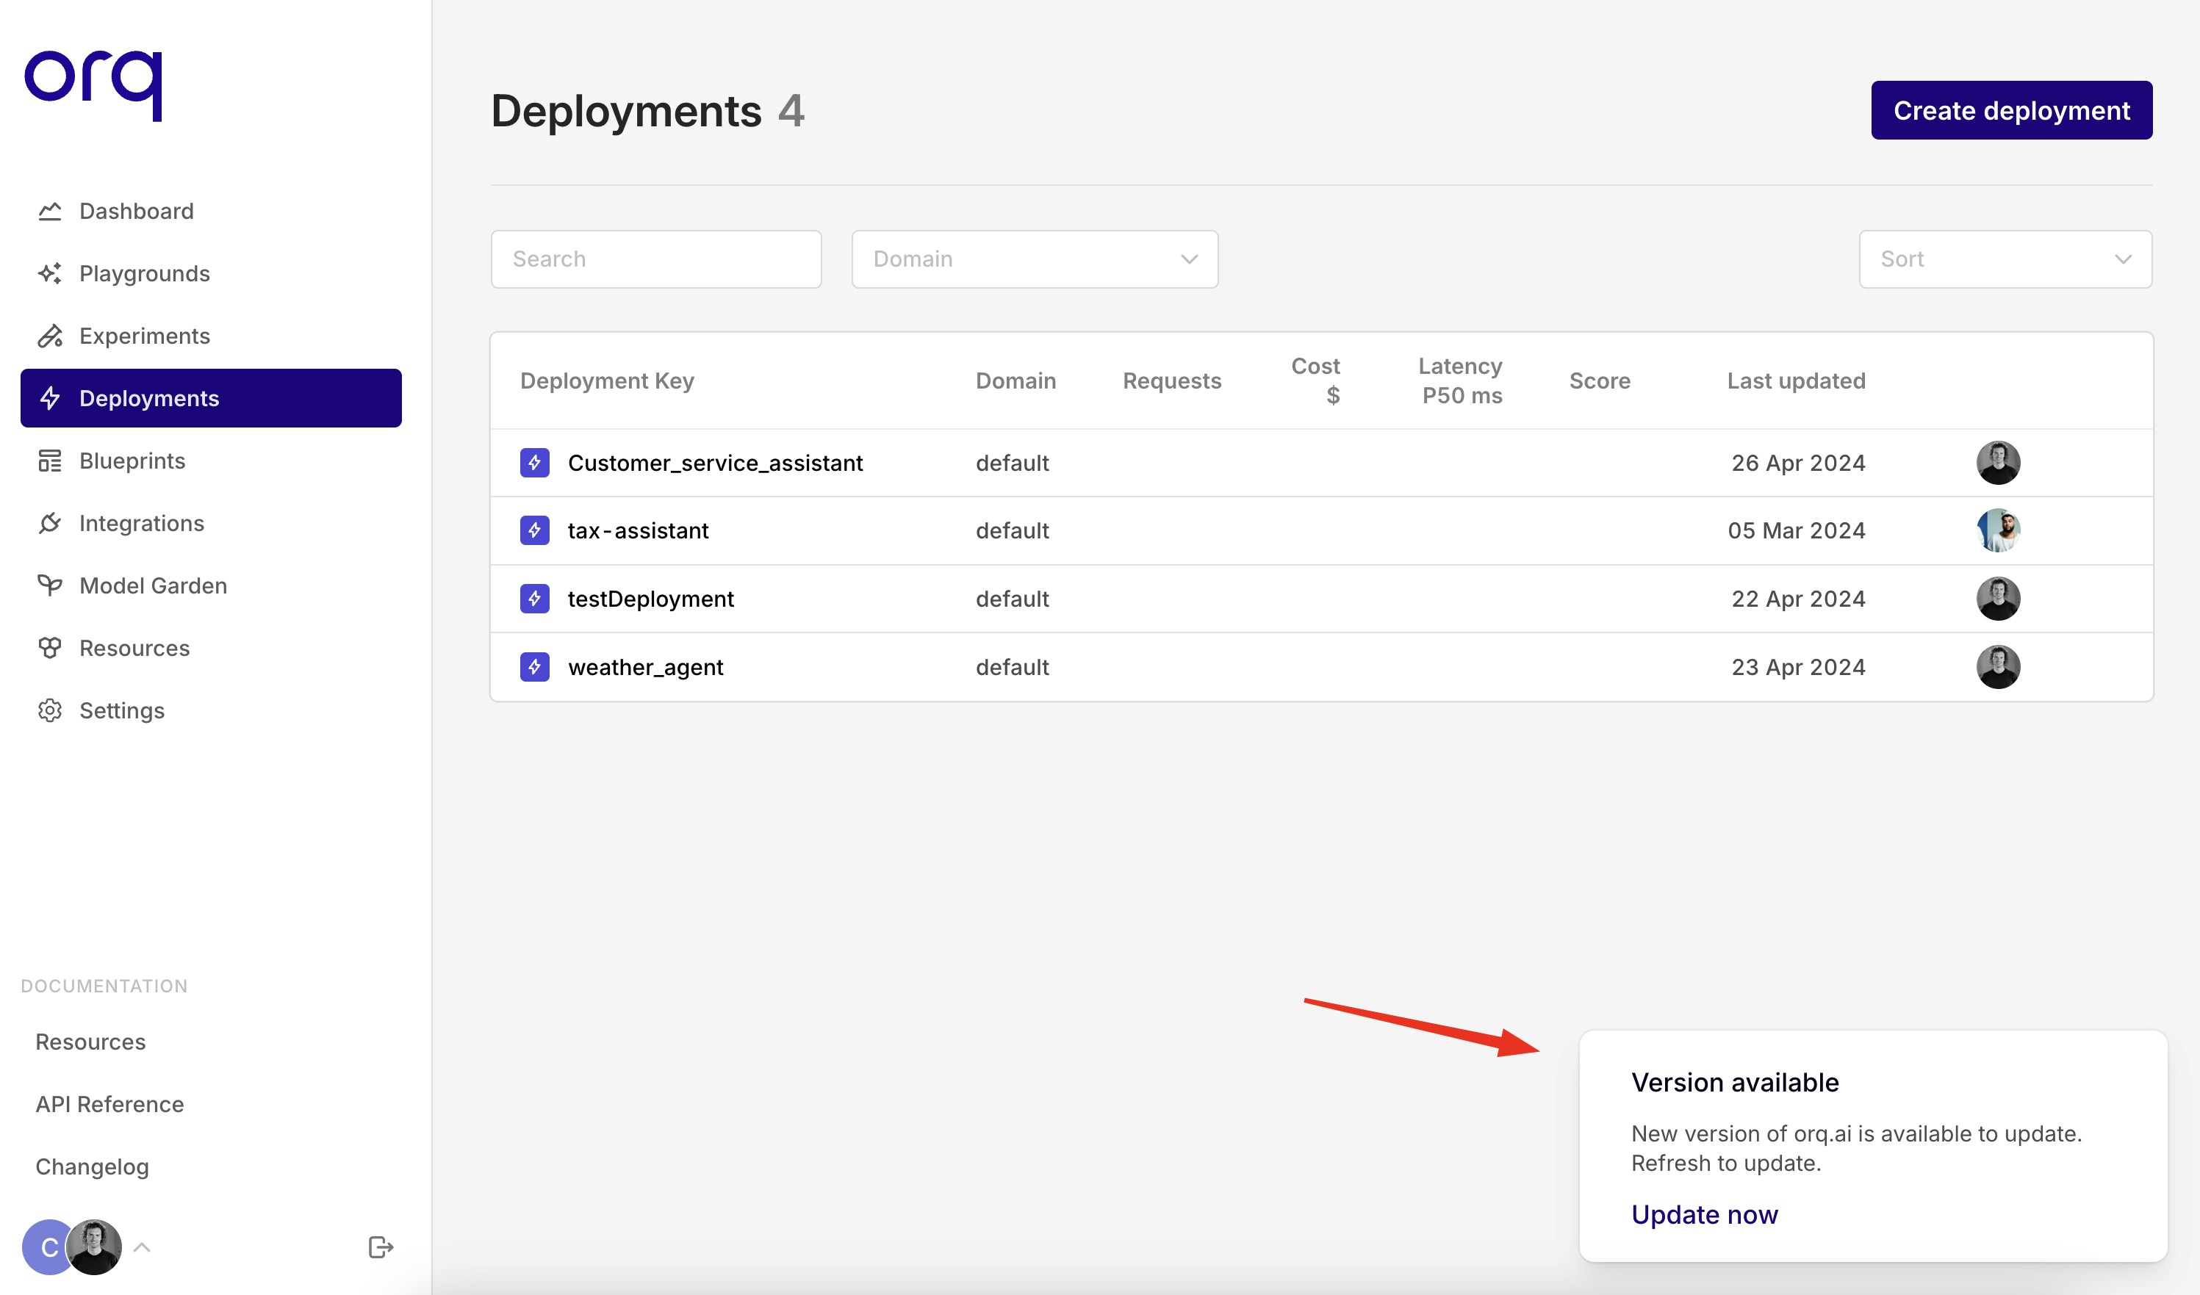Click the Settings gear icon

[50, 710]
